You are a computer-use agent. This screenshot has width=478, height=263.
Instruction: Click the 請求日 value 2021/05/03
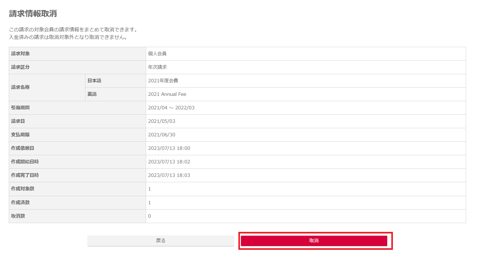[x=162, y=121]
